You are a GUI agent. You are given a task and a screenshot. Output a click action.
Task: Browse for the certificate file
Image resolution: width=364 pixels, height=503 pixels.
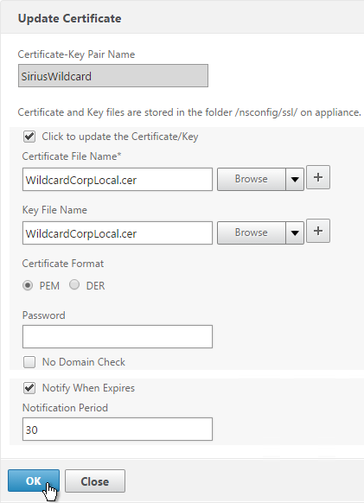[252, 179]
